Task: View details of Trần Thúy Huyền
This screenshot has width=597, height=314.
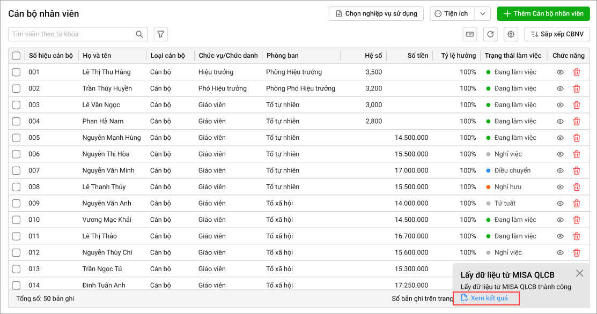Action: [560, 88]
